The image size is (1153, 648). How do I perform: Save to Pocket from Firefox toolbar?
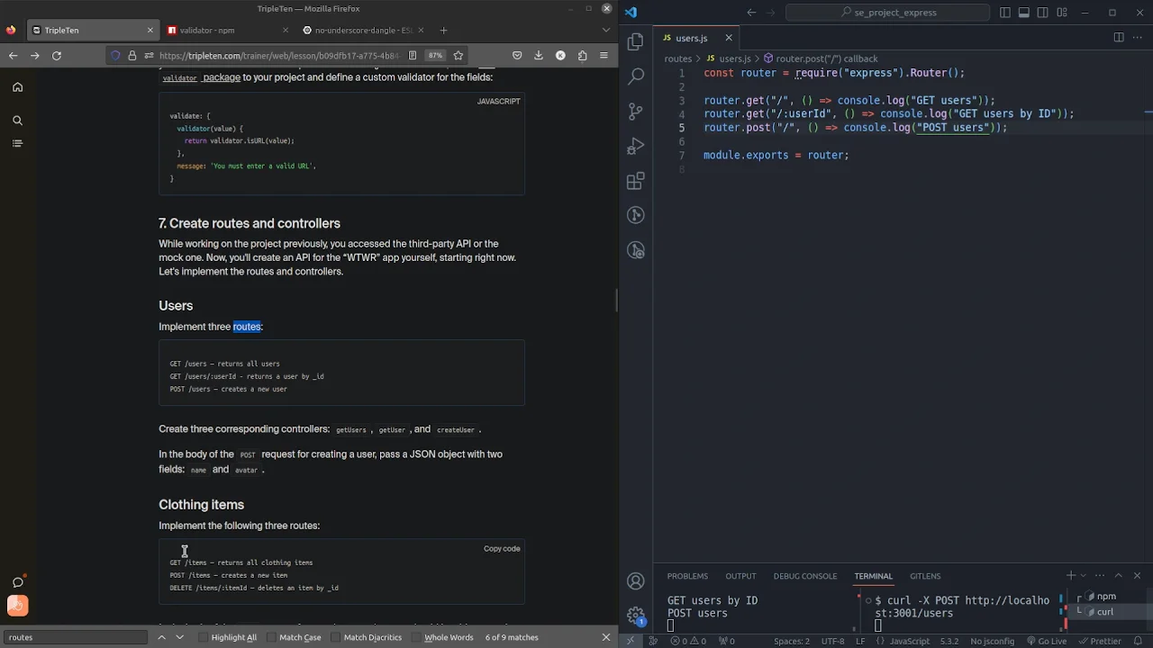point(517,55)
